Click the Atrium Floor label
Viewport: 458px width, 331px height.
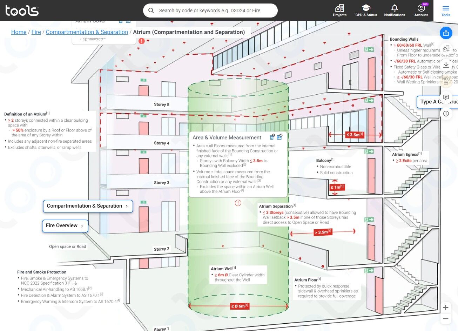(x=308, y=280)
